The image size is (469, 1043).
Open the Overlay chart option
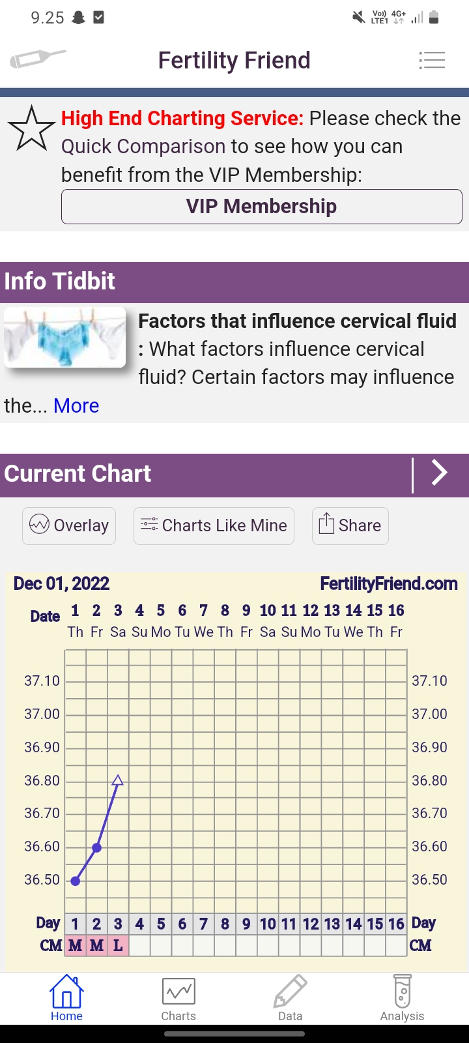(x=69, y=525)
